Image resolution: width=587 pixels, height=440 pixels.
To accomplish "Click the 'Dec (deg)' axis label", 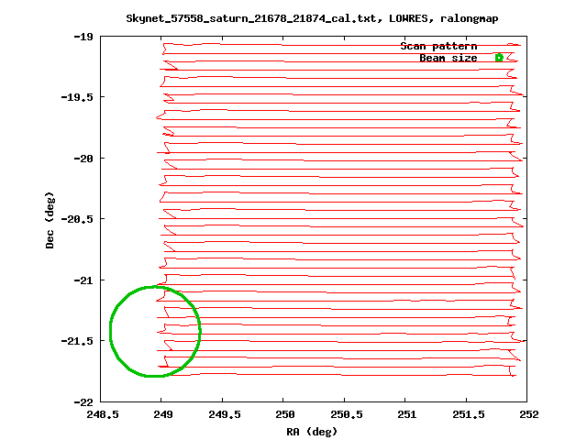I will [x=50, y=220].
